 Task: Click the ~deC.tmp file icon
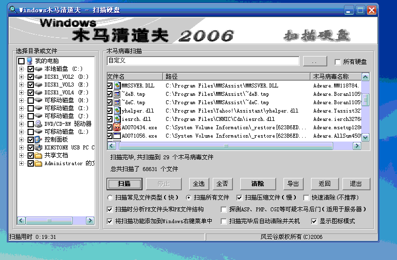pyautogui.click(x=117, y=102)
